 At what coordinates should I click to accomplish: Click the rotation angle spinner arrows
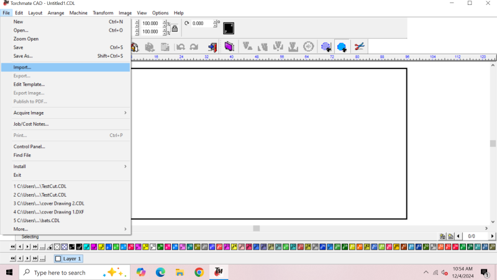215,24
